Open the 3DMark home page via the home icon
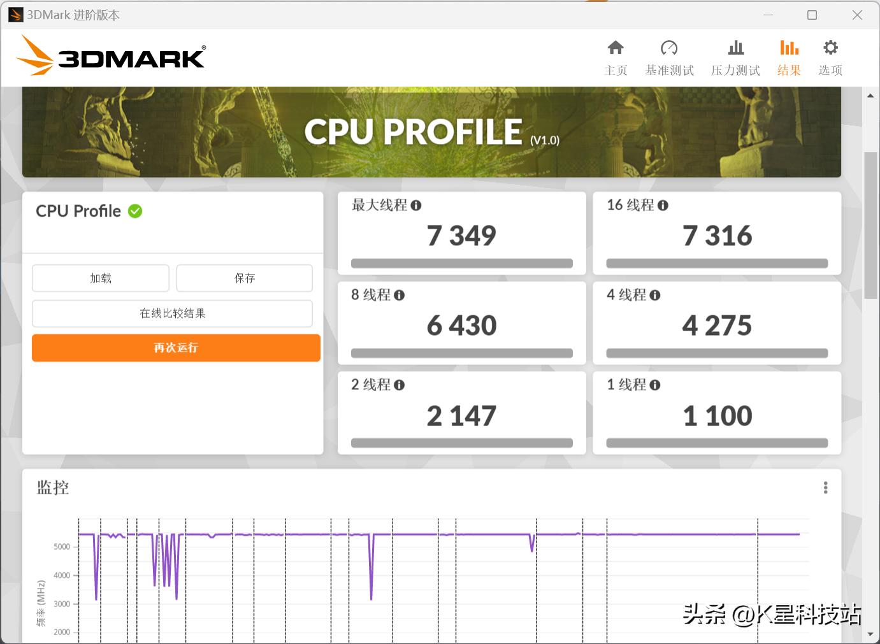880x644 pixels. [616, 56]
